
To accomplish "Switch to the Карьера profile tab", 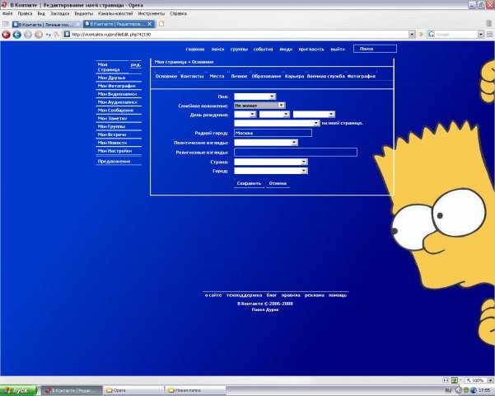I will 294,76.
